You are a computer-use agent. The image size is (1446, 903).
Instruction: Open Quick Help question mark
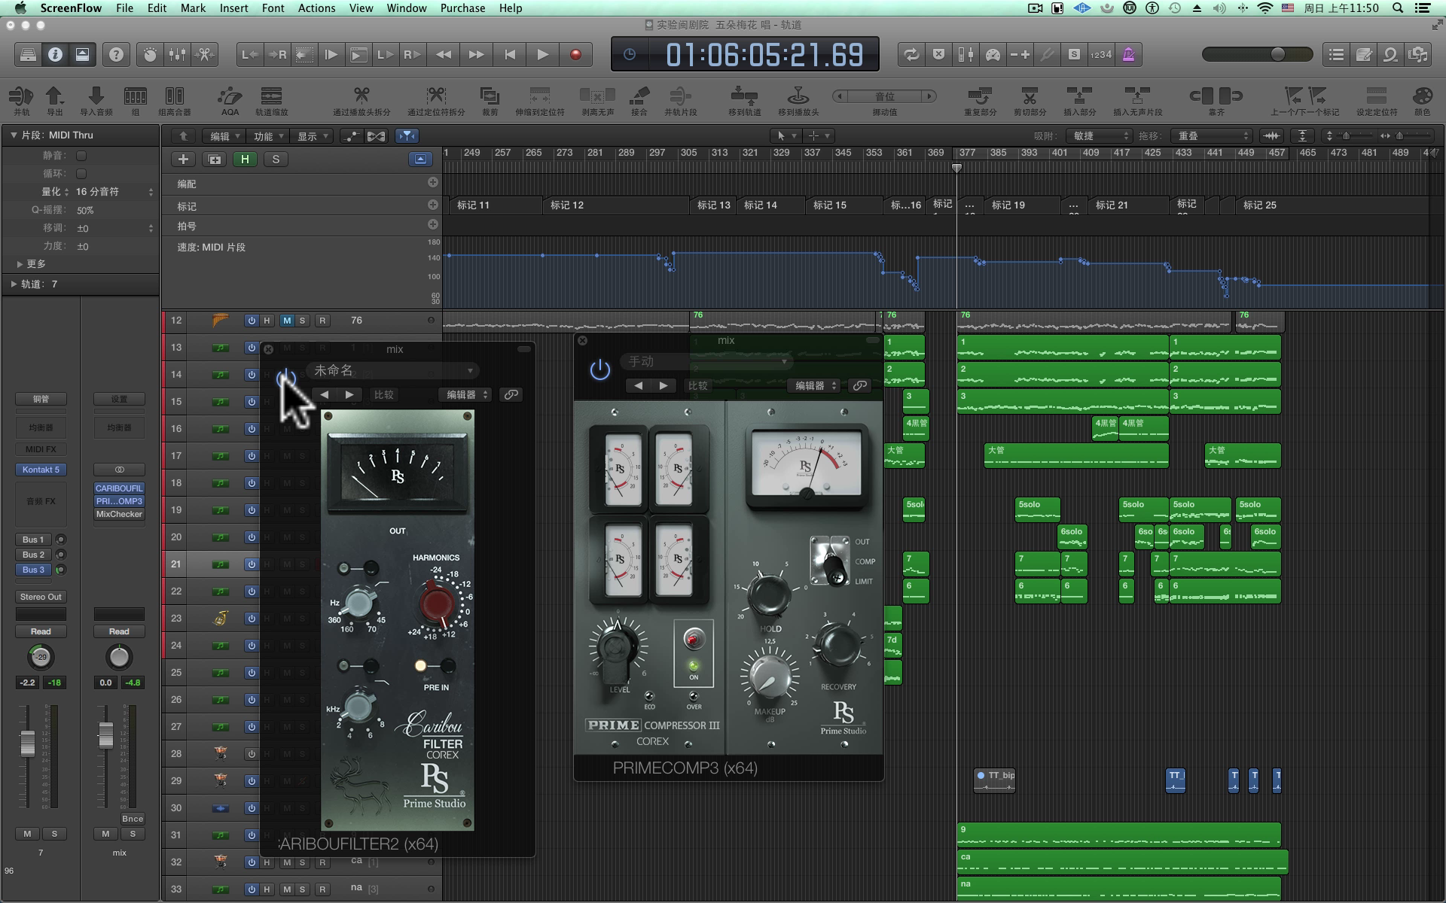116,54
